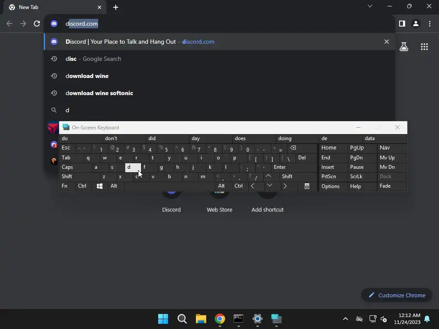The height and width of the screenshot is (329, 439).
Task: Show hidden system tray icons
Action: click(346, 319)
